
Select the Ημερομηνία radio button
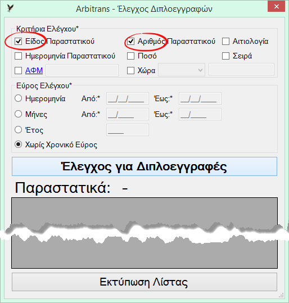[x=18, y=98]
